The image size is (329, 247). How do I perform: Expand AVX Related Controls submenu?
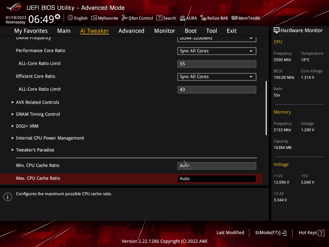point(38,102)
